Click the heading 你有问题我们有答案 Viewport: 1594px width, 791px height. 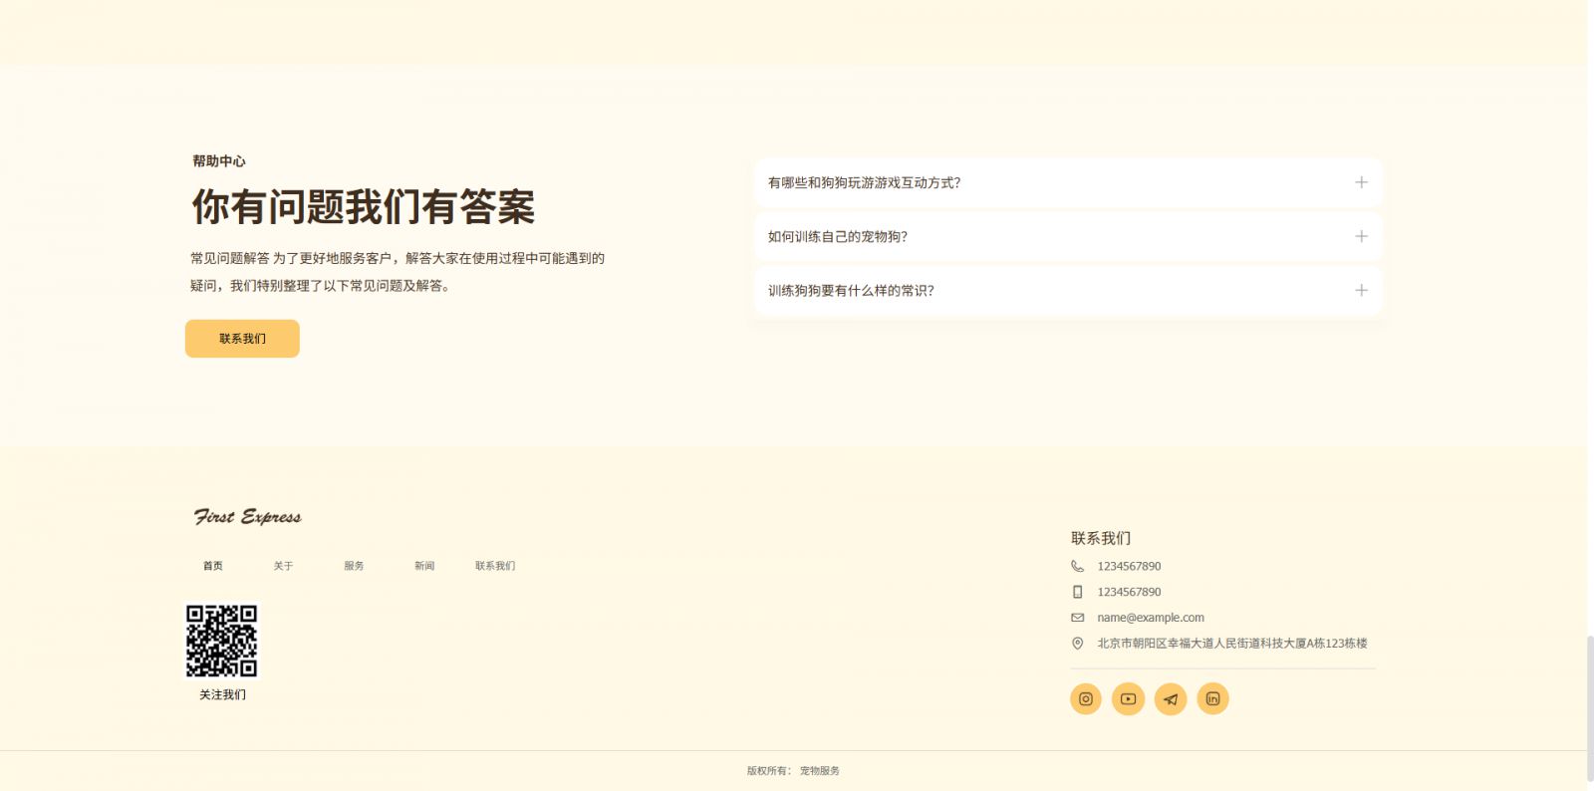(364, 207)
